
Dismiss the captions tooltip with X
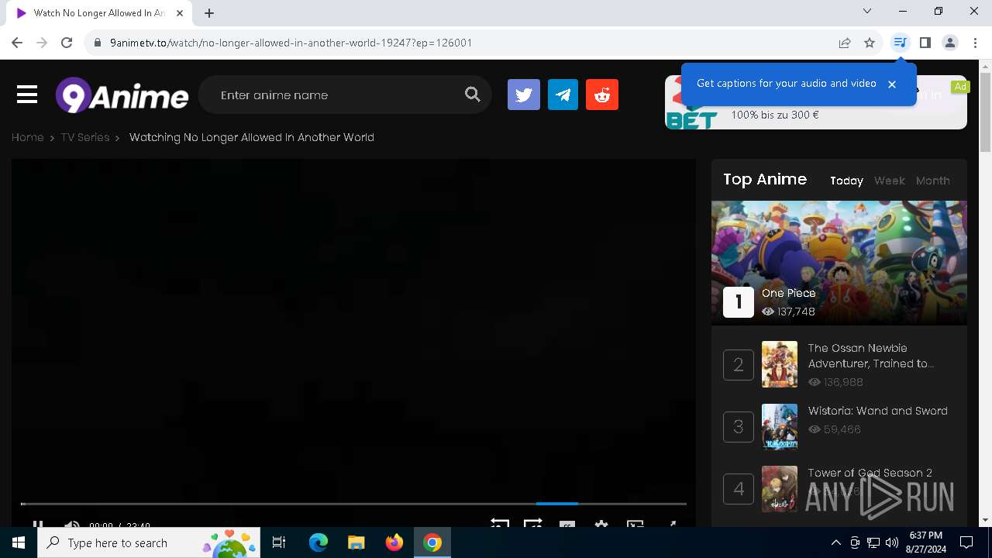pyautogui.click(x=892, y=84)
